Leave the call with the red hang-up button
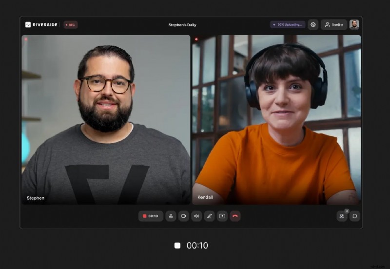The width and height of the screenshot is (390, 269). coord(235,216)
